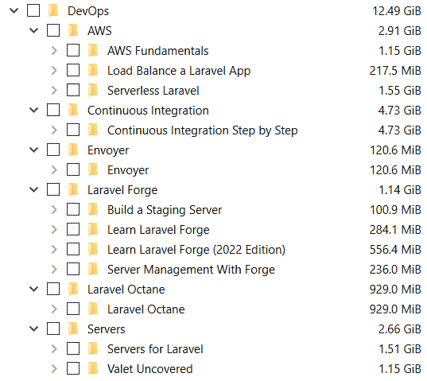The image size is (427, 381).
Task: Click the '100.9 MiB' size value
Action: coord(395,210)
